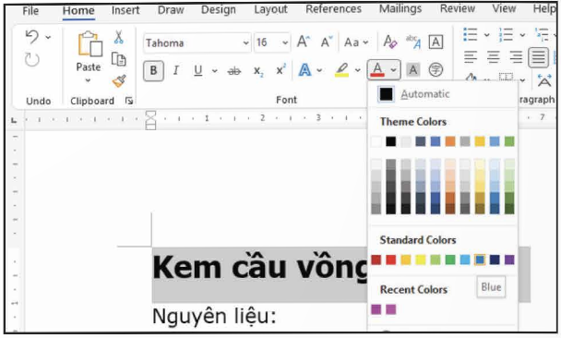Apply character shading icon
Viewport: 561px width, 338px height.
412,70
